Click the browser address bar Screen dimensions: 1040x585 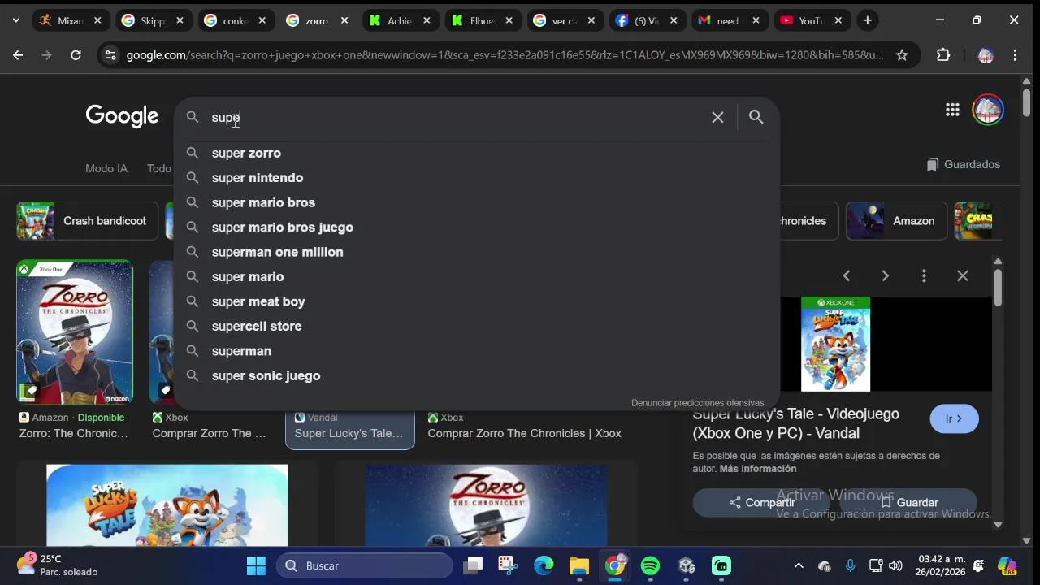point(504,55)
